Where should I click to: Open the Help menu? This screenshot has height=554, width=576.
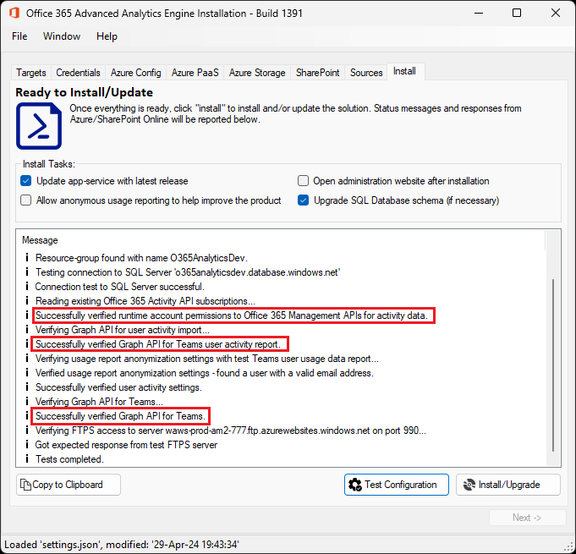pyautogui.click(x=107, y=36)
